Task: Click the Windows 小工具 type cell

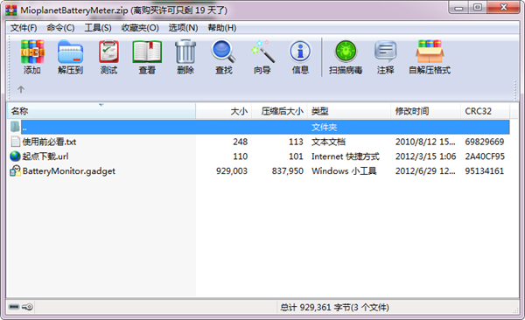Action: 344,171
